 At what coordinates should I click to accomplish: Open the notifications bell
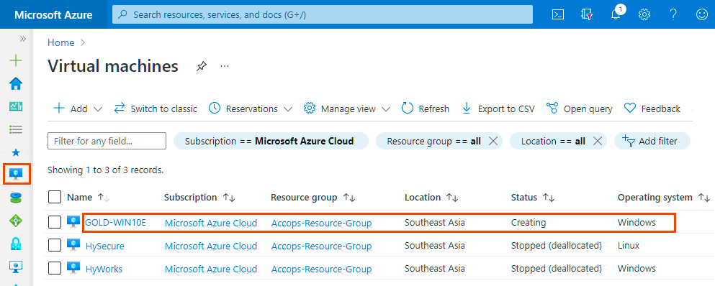click(x=616, y=14)
